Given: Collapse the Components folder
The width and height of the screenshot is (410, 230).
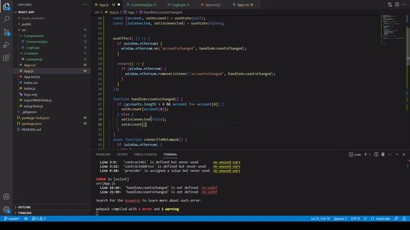Looking at the screenshot, I should [34, 36].
